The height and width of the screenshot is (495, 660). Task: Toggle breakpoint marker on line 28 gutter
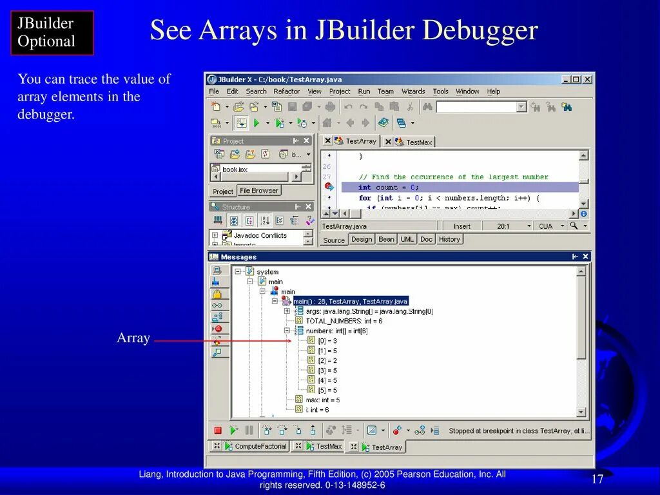(x=329, y=186)
